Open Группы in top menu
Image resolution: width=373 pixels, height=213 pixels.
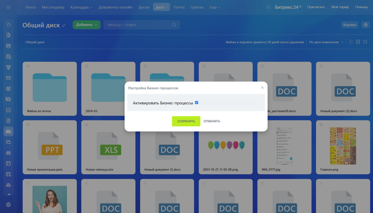pos(197,7)
